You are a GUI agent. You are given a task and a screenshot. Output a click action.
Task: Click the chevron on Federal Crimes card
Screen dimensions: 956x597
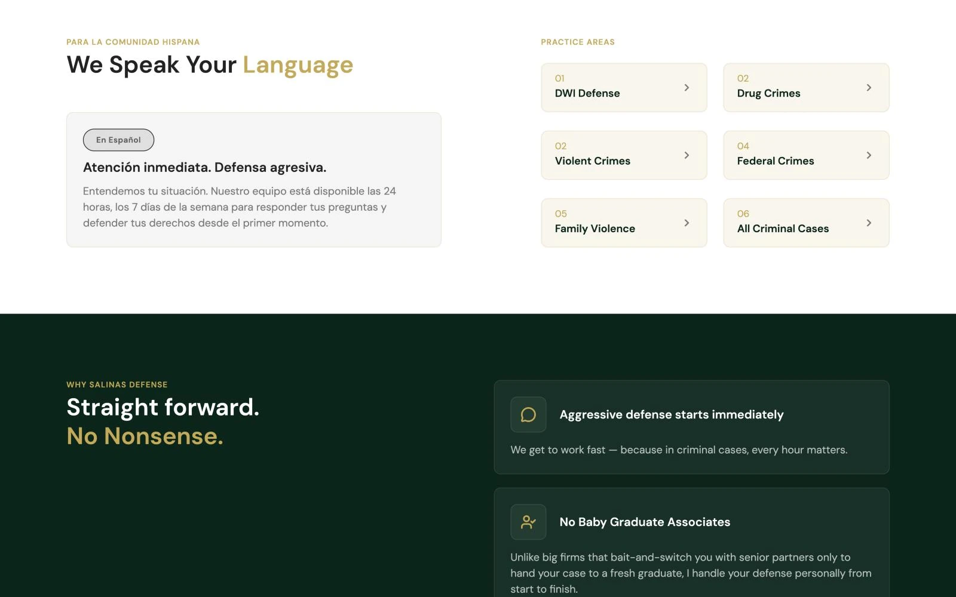869,155
